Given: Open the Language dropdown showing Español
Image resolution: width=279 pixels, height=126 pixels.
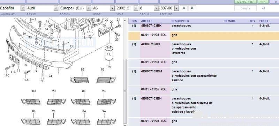Looking at the screenshot, I should pyautogui.click(x=13, y=8).
